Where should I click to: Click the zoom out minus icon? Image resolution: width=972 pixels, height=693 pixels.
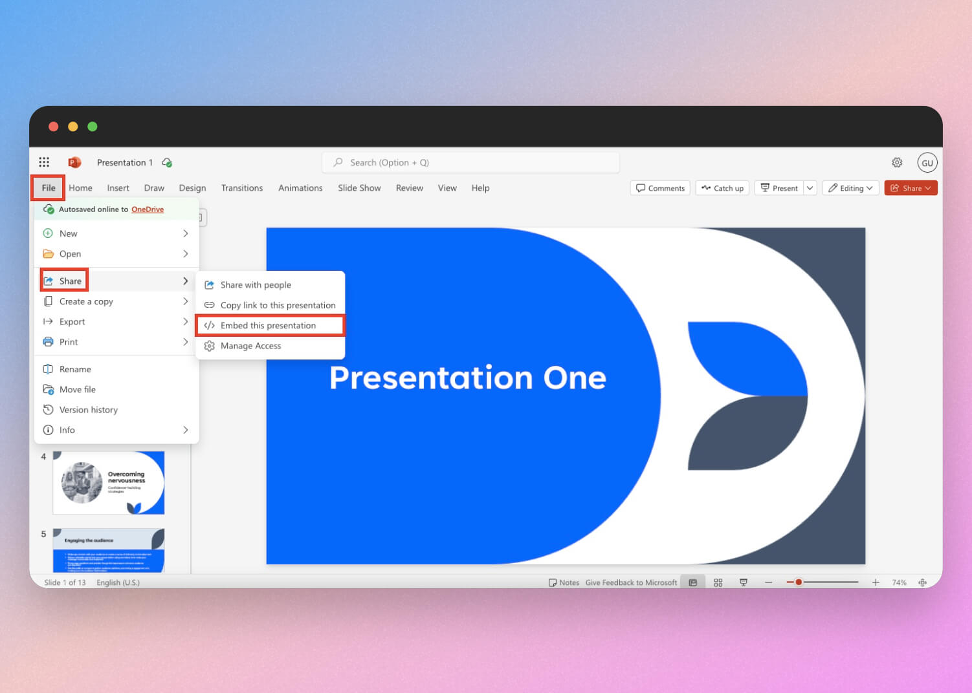[768, 582]
